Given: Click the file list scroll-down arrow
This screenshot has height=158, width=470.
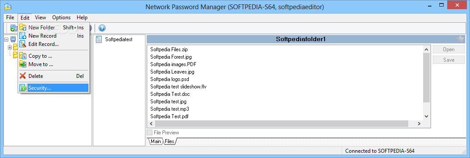Looking at the screenshot, I should point(427,116).
